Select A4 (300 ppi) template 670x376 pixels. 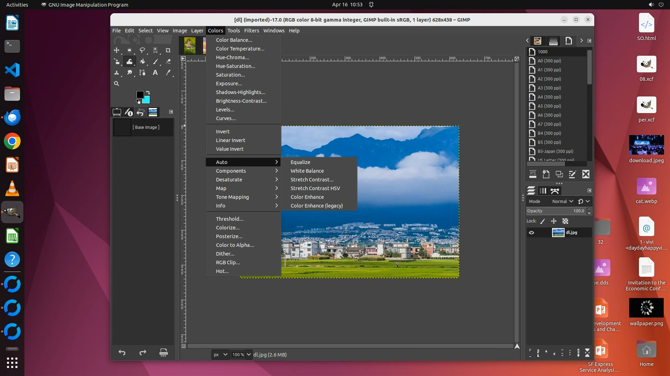pyautogui.click(x=549, y=97)
